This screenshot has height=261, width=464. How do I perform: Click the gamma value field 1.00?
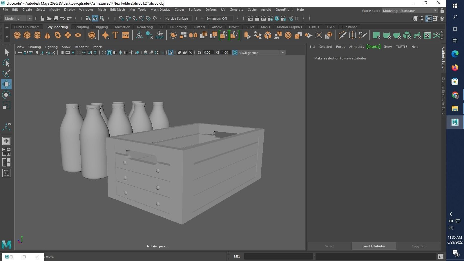click(x=225, y=52)
